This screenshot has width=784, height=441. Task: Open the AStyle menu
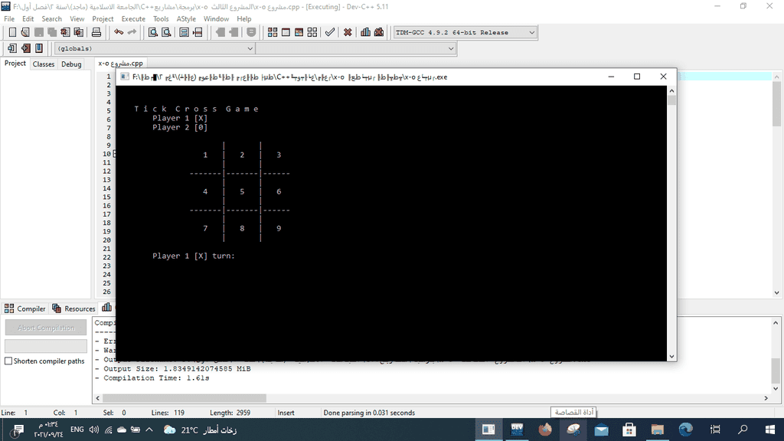coord(186,19)
